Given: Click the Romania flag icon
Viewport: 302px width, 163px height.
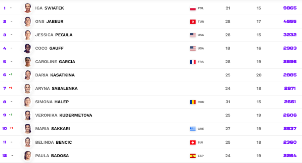Looking at the screenshot, I should (192, 102).
